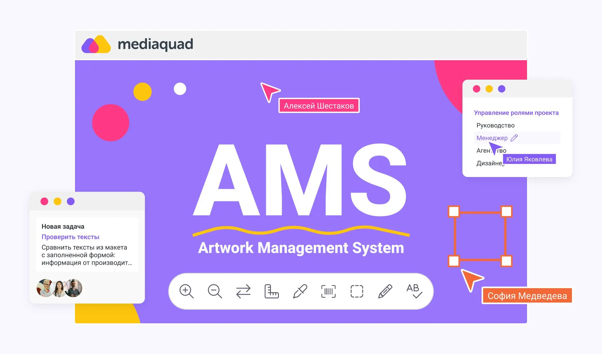Click the bottom-right handle of orange selection box
This screenshot has height=354, width=602.
click(506, 261)
